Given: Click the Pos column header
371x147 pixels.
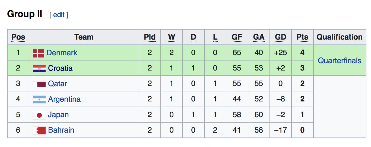Looking at the screenshot, I should point(18,37).
